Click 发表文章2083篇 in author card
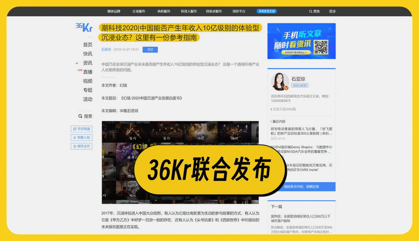The image size is (419, 241). [284, 109]
